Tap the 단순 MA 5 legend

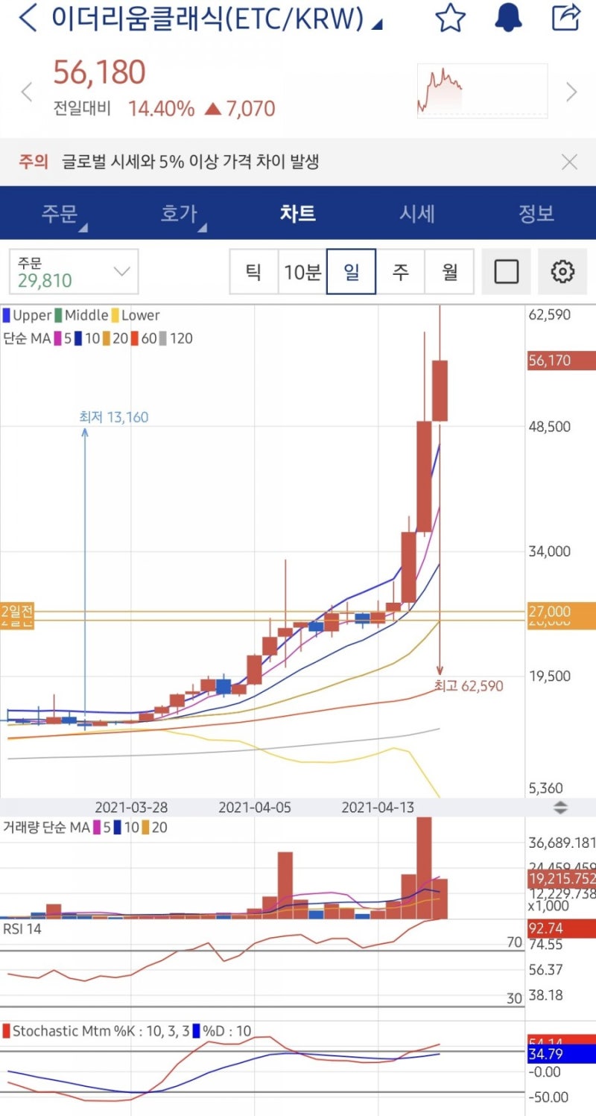[x=62, y=338]
